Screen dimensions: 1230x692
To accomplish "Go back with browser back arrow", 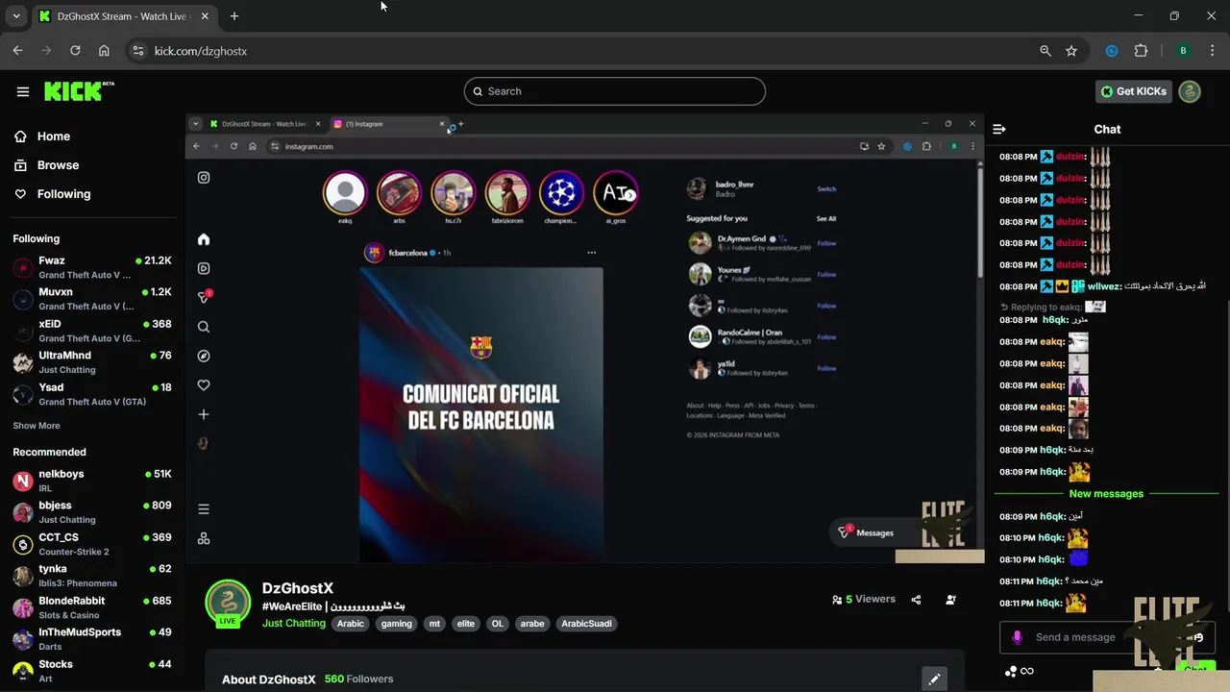I will (x=18, y=51).
